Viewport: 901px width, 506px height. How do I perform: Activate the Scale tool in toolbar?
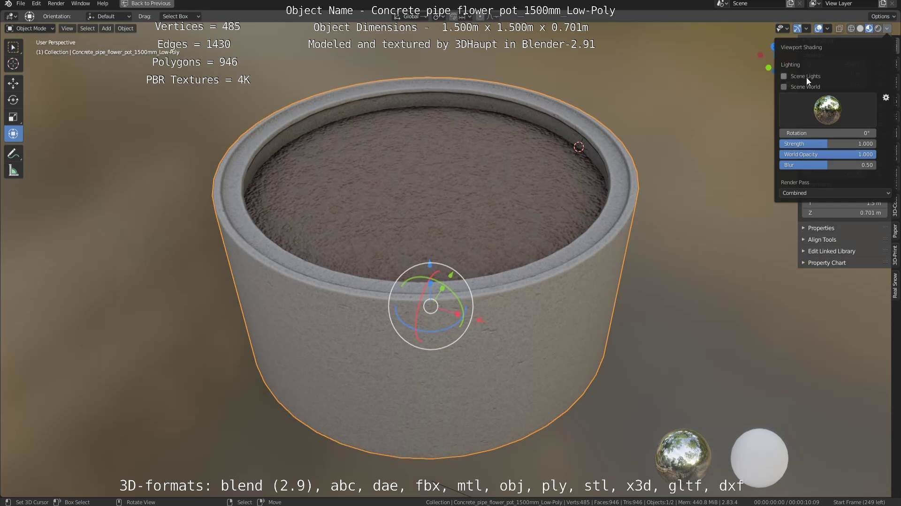pos(13,117)
